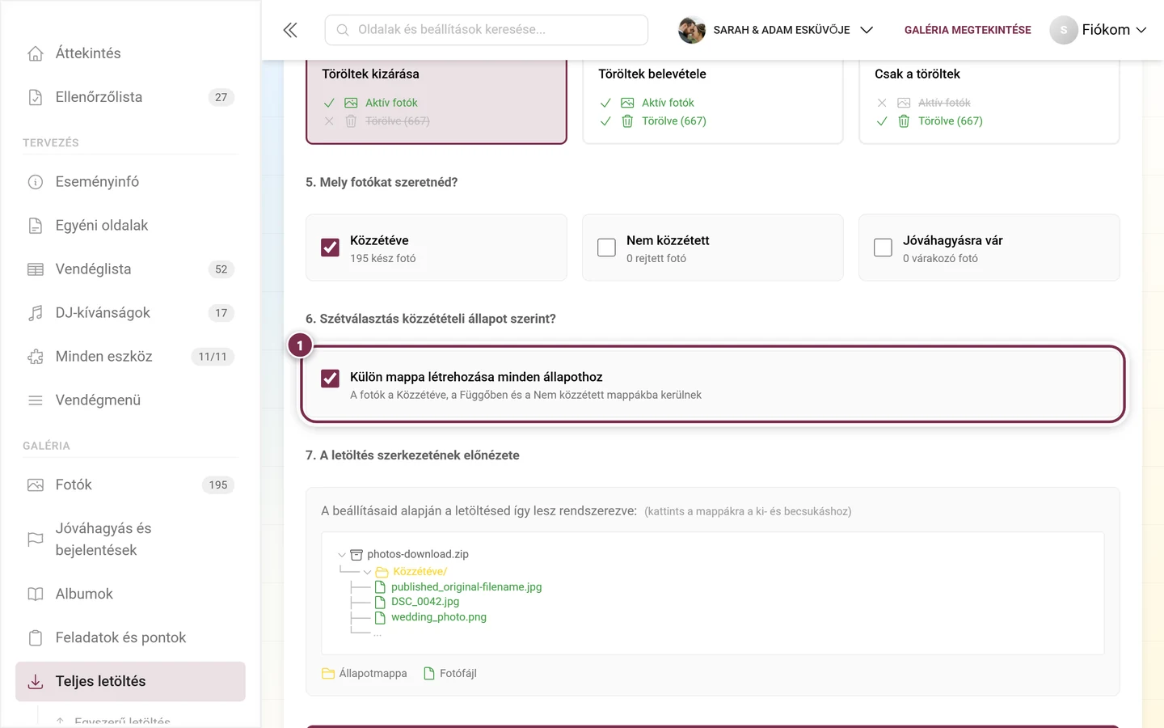Click the Teljes letöltés download icon

coord(36,682)
